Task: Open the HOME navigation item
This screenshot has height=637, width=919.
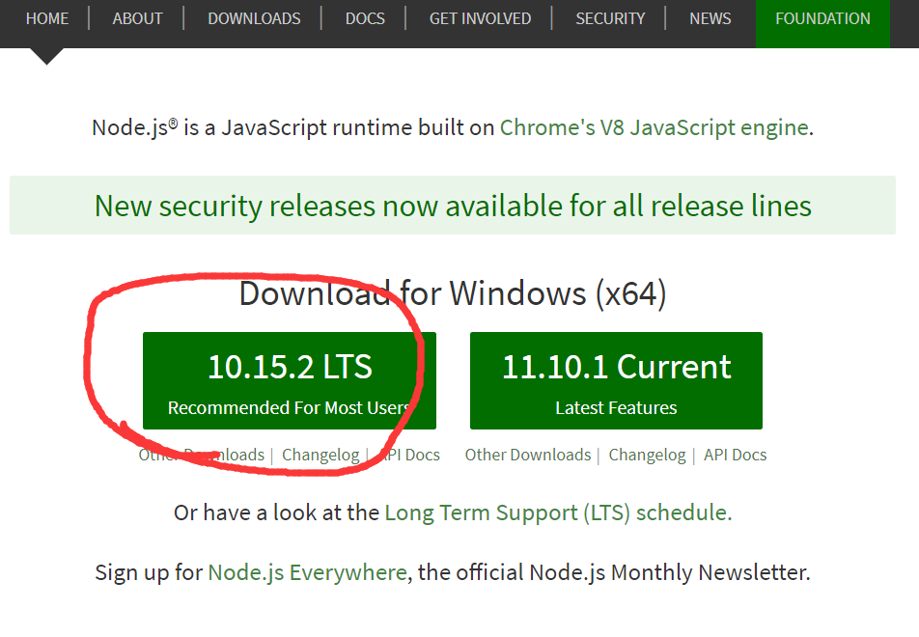Action: point(47,18)
